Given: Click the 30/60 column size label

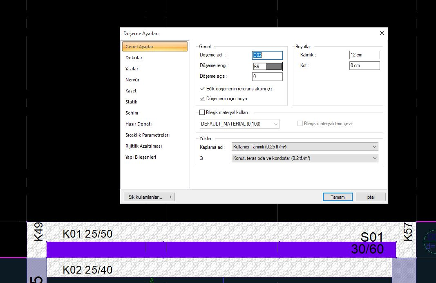Looking at the screenshot, I should (367, 249).
